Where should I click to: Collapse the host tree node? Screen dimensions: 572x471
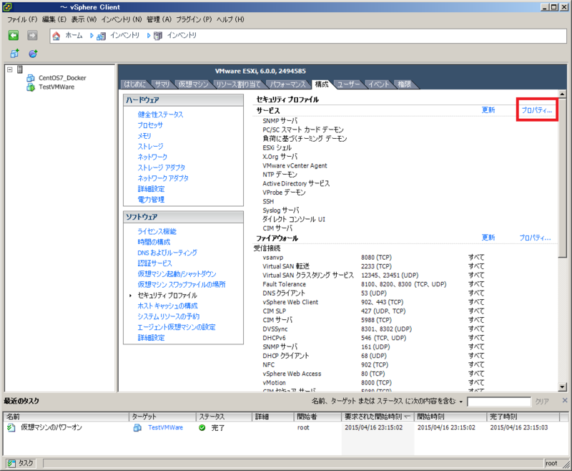10,69
